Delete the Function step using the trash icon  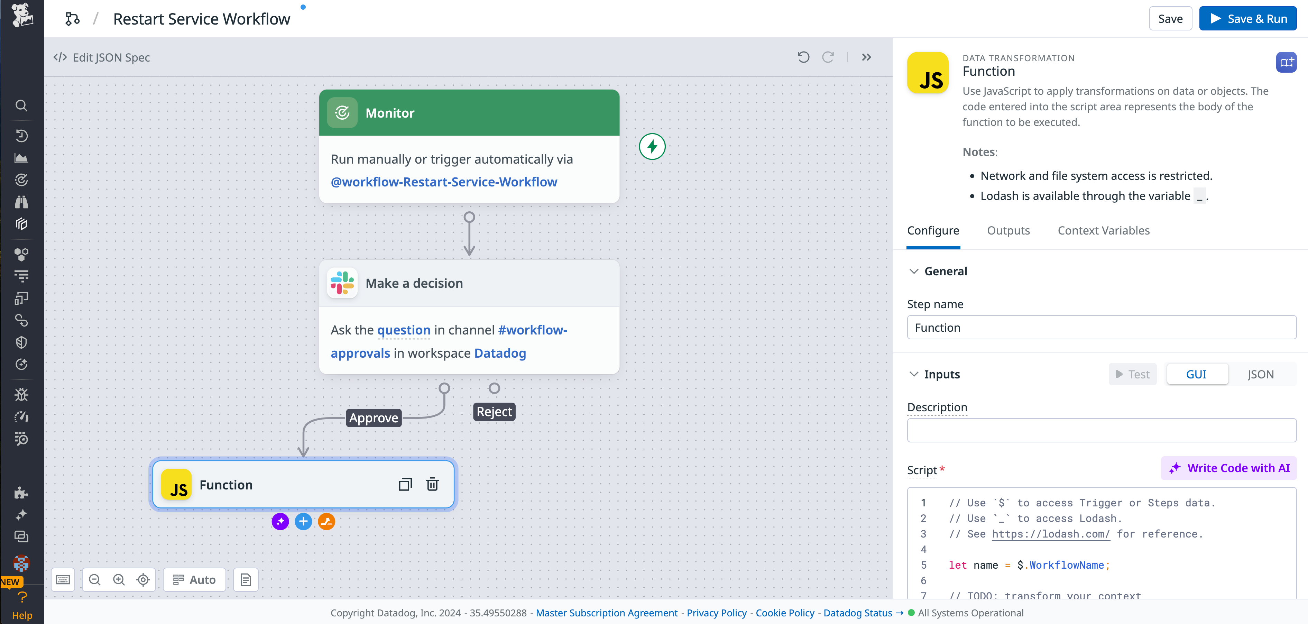point(432,484)
